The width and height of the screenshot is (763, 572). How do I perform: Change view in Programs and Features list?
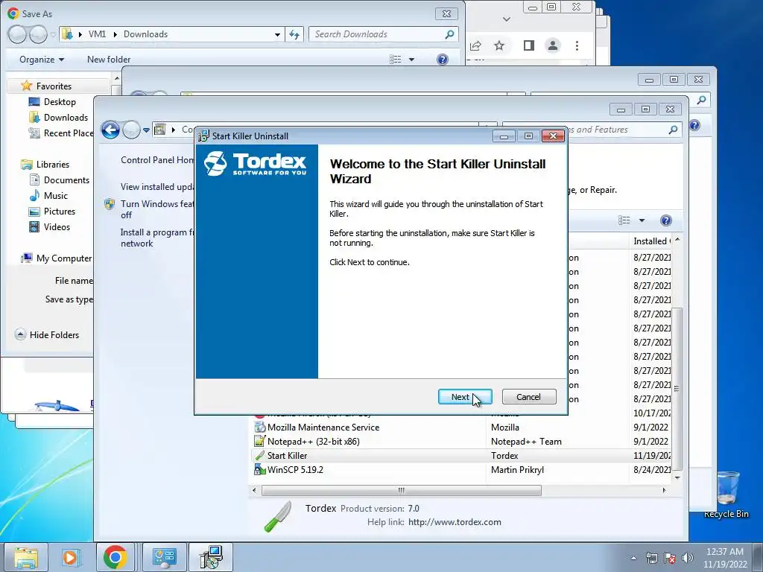point(624,220)
